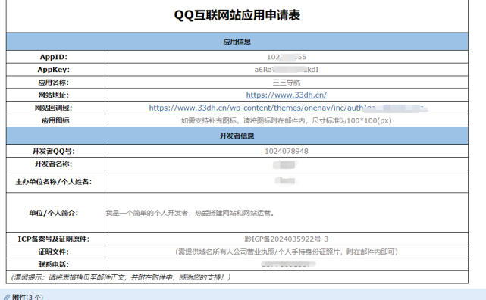
Task: Open the https://www.33dh.cn/ website link
Action: click(x=287, y=95)
